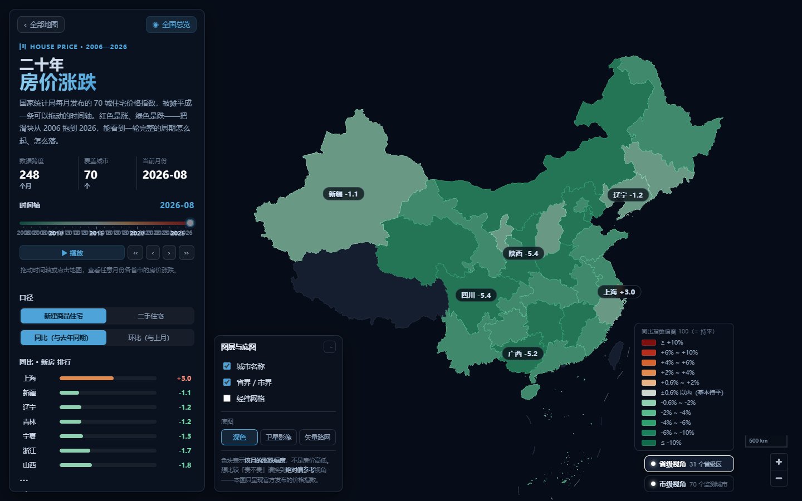Go back to 全部地图
Screen dimensions: 802x501
tap(41, 24)
